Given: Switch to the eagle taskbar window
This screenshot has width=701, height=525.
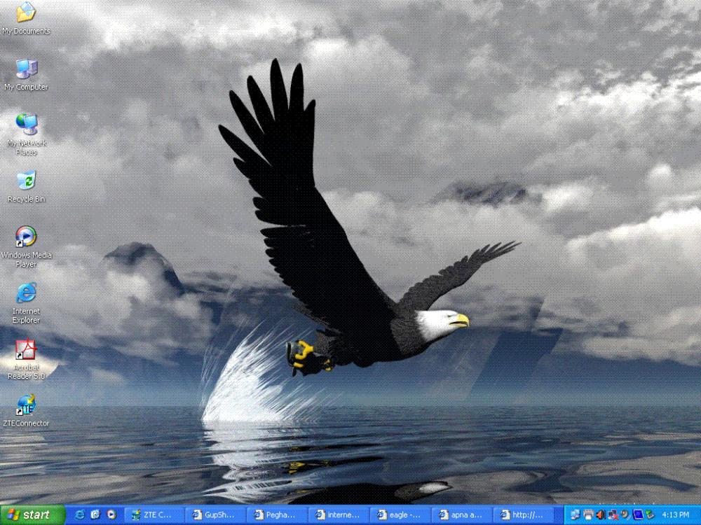Looking at the screenshot, I should [400, 515].
